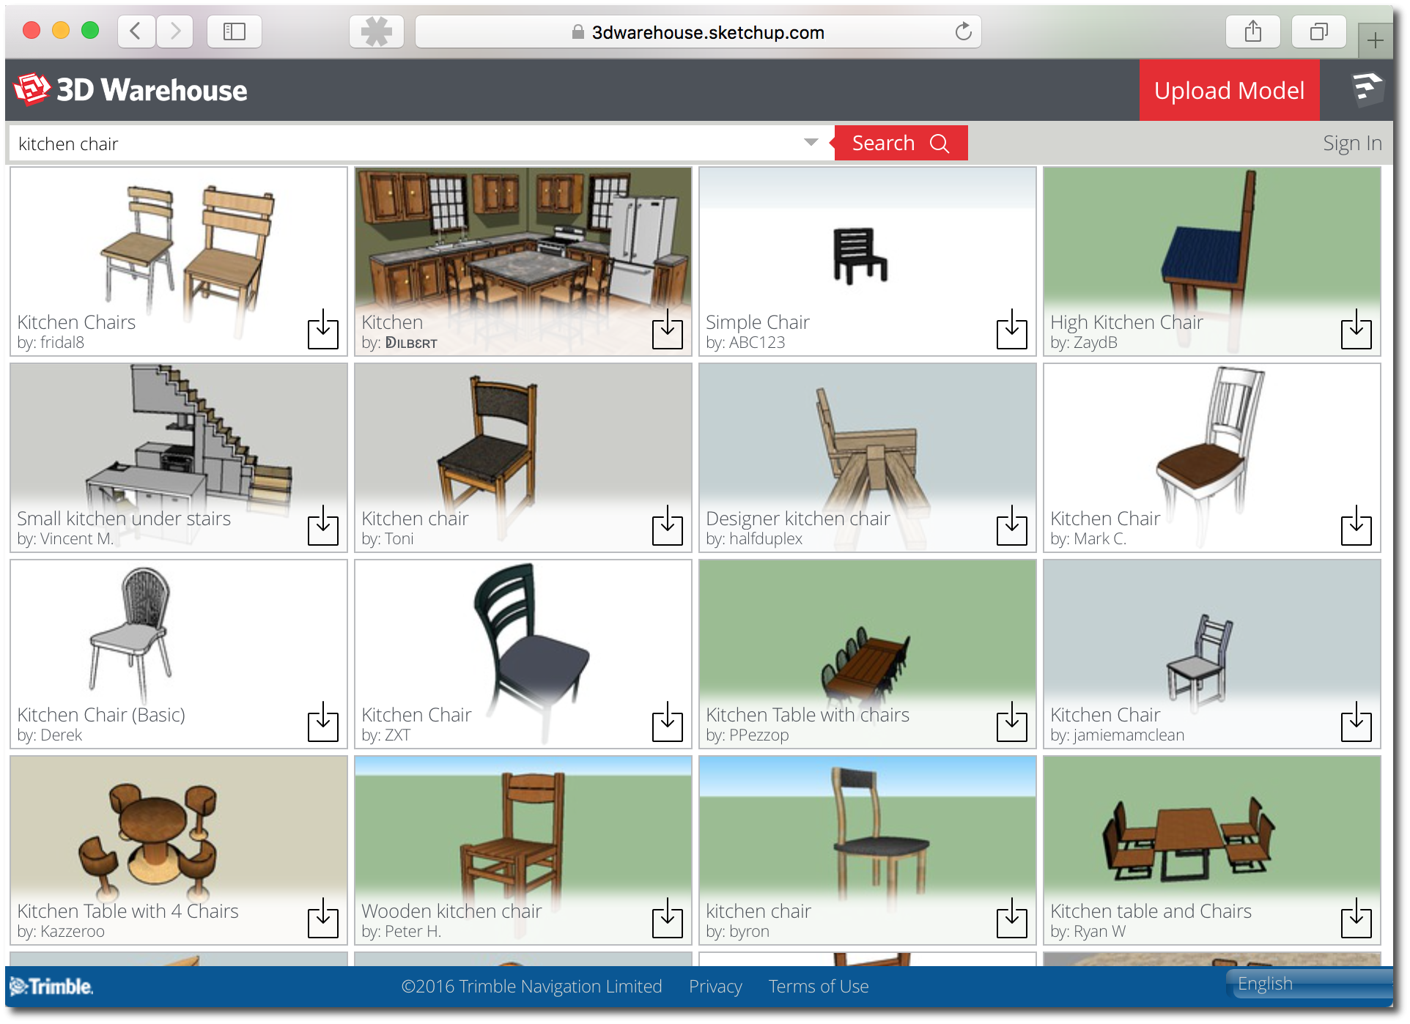Click author name 'by: ZXT'
1410x1024 pixels.
pos(386,735)
